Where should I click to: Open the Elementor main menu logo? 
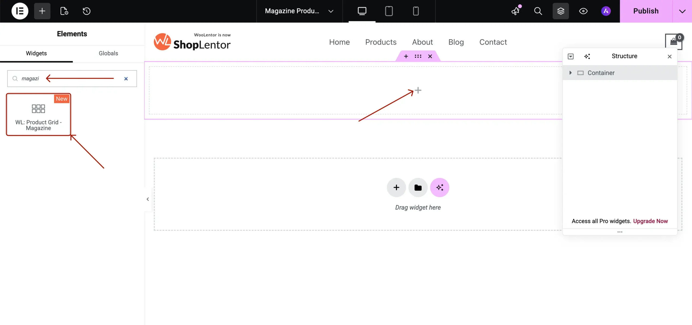tap(19, 11)
